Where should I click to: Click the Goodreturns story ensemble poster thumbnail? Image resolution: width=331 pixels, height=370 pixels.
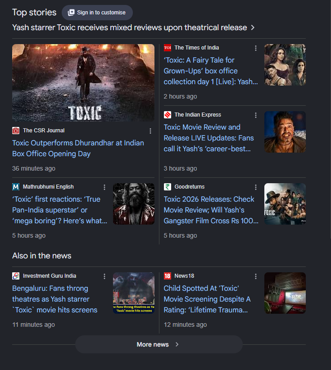[285, 204]
